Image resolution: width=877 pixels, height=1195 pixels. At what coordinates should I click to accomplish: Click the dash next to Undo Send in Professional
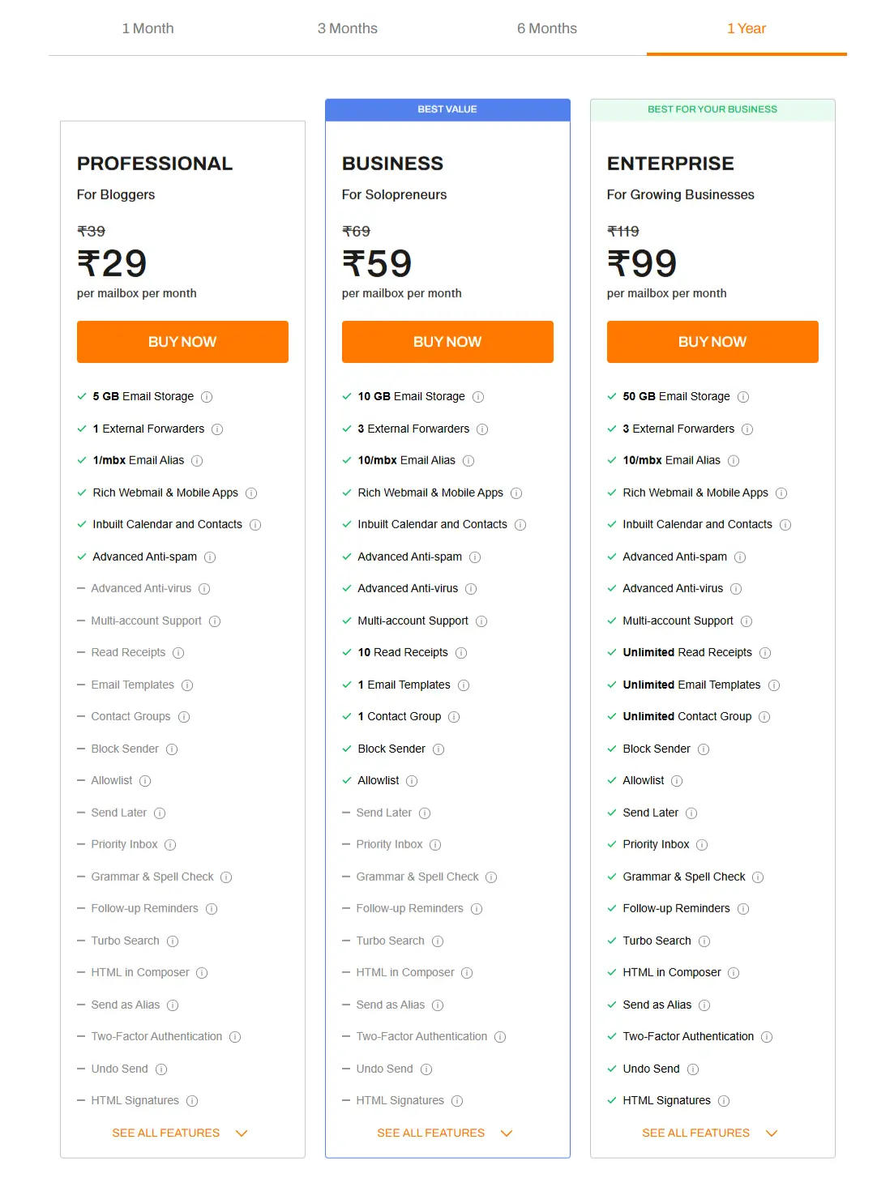[x=81, y=1069]
